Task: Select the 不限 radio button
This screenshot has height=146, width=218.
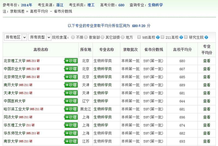Action: coord(73,37)
